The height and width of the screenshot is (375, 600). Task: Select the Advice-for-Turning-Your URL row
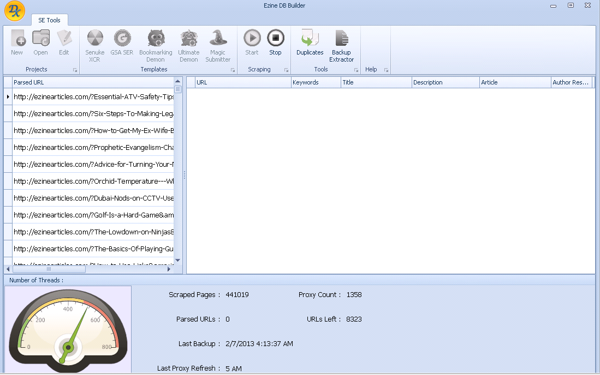pos(93,164)
